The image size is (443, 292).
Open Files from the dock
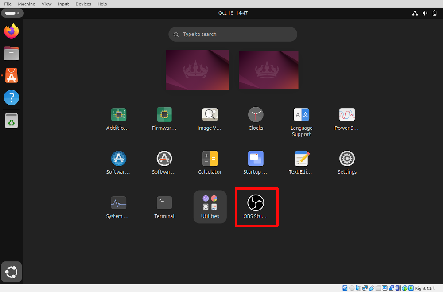point(11,53)
